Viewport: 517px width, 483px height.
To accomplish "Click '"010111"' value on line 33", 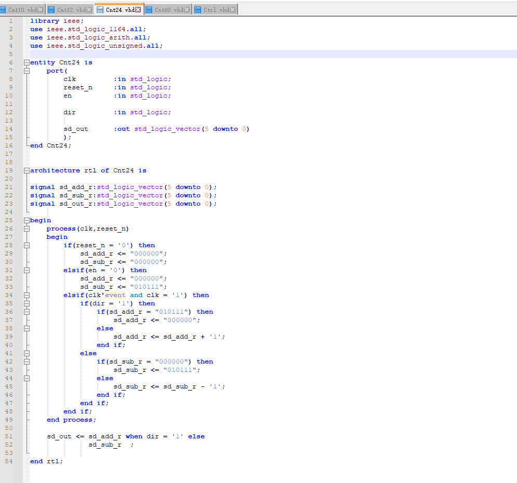I will 147,287.
